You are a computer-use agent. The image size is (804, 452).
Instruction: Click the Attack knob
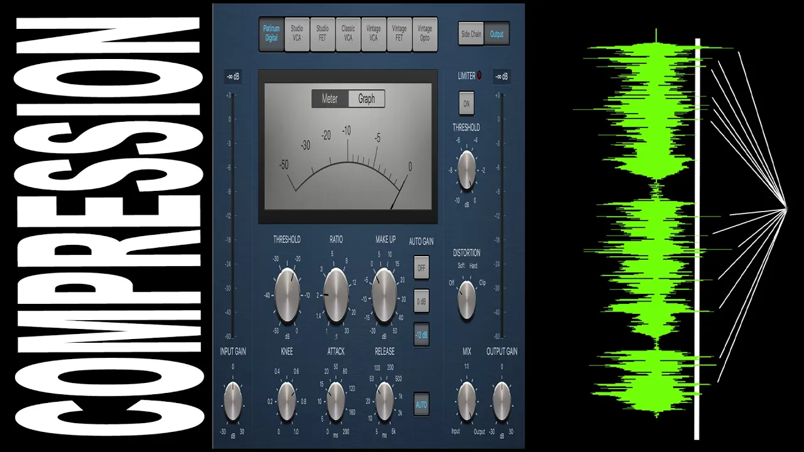click(336, 401)
